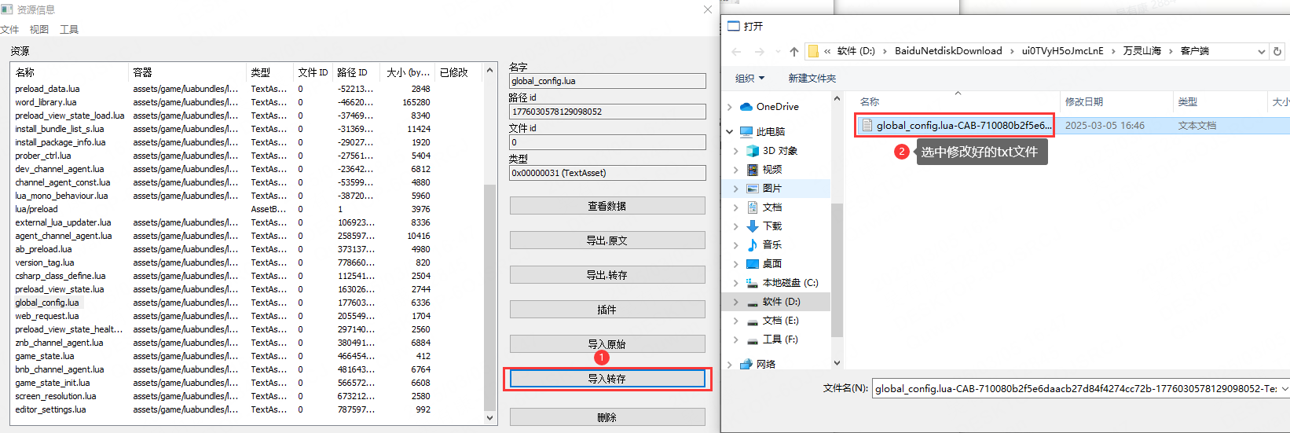Click scroll-down arrow of resource list
Screen dimensions: 1290x433
[490, 418]
